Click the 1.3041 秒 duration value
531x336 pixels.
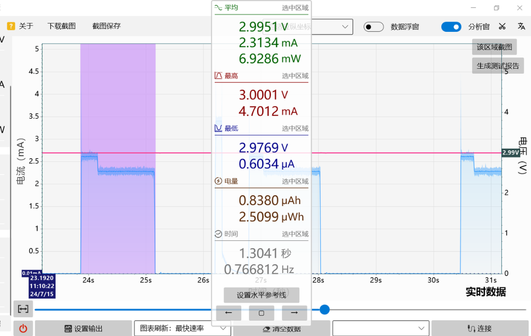tap(265, 253)
